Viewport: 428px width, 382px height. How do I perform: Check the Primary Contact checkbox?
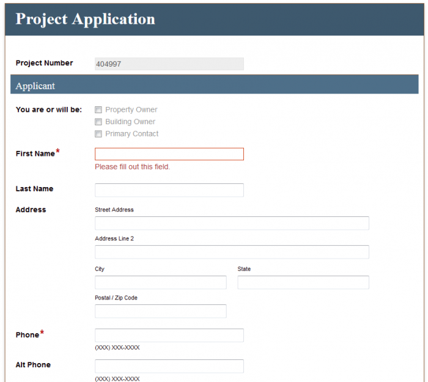point(98,134)
